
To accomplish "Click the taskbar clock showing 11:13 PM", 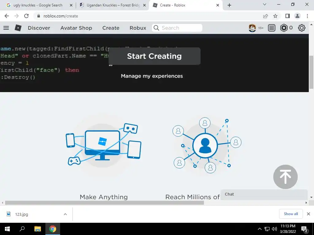I will coord(288,229).
